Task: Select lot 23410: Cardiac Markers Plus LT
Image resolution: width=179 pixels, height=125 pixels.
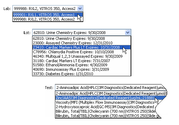Action: tap(82, 47)
